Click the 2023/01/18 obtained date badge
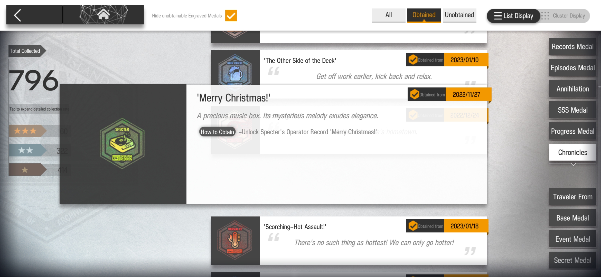 coord(466,226)
